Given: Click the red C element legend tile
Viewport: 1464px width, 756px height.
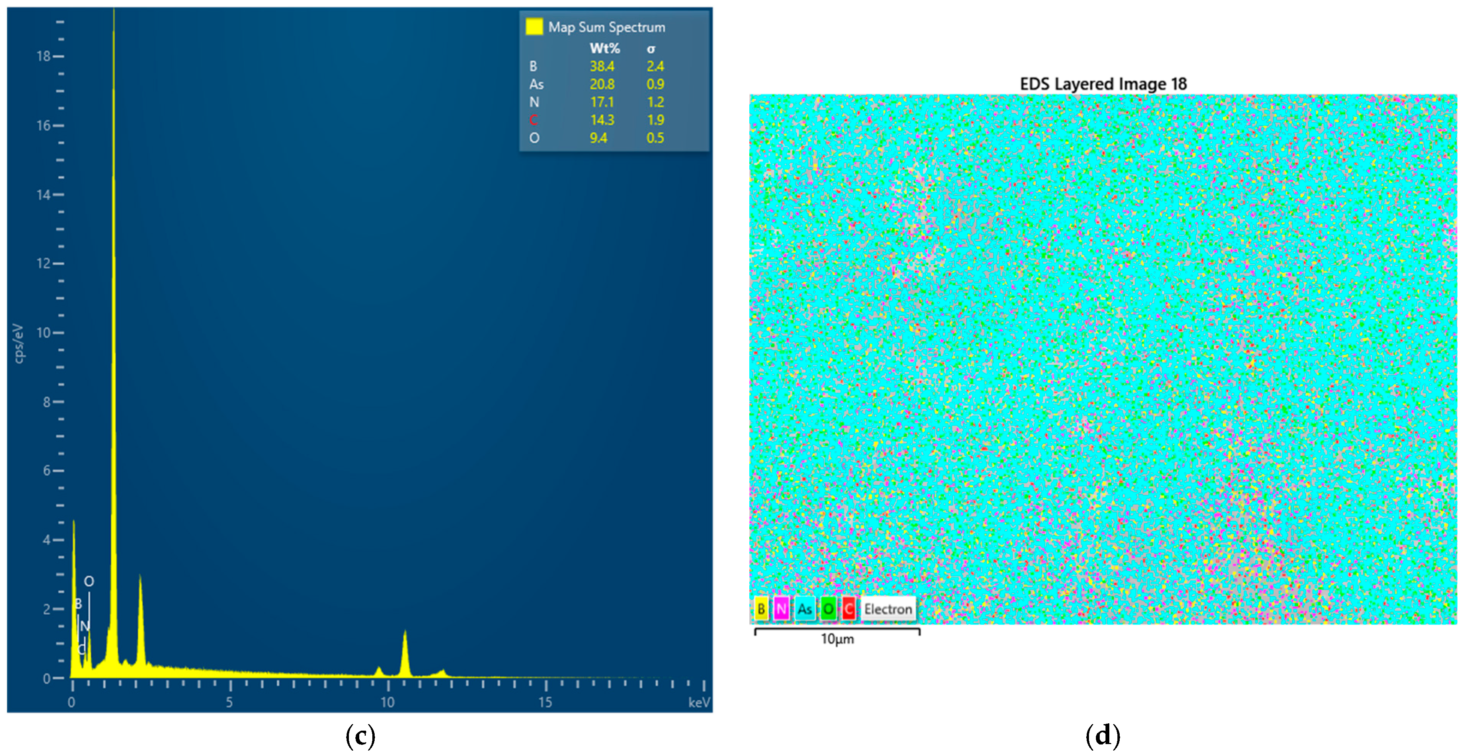Looking at the screenshot, I should pos(848,609).
